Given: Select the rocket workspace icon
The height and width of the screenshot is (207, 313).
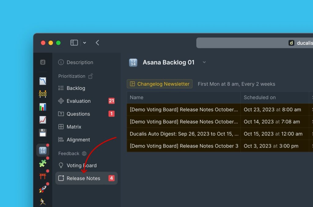Looking at the screenshot, I should point(43,189).
